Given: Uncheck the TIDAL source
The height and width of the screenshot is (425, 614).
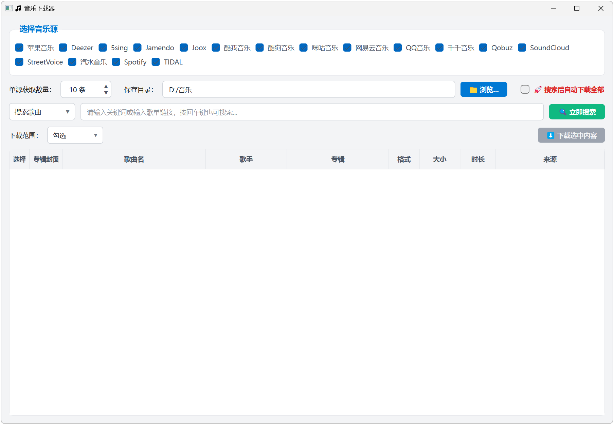Looking at the screenshot, I should [x=156, y=62].
